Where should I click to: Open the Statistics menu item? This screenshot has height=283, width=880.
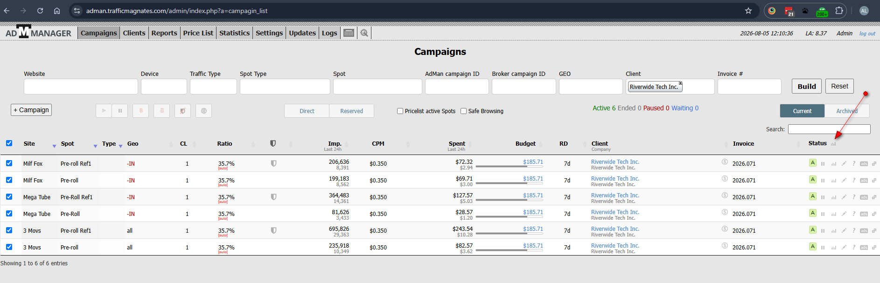click(x=234, y=33)
